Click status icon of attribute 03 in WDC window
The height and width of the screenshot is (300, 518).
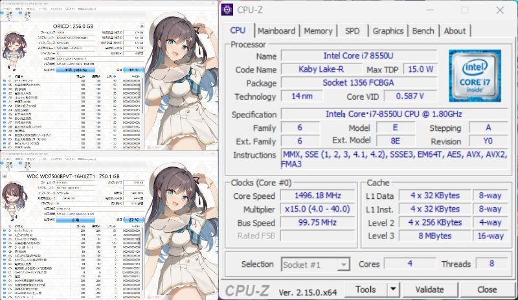(5, 235)
